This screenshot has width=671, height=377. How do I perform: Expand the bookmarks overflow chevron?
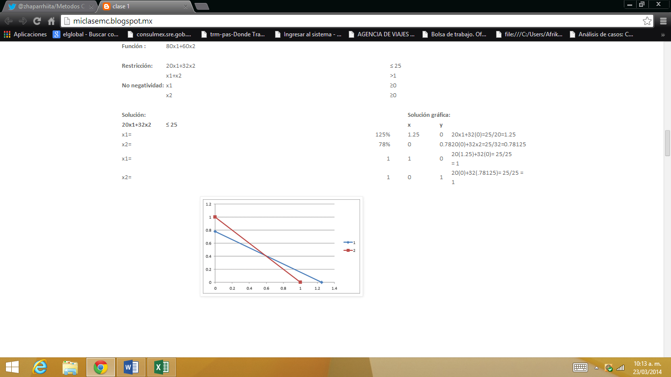(x=663, y=34)
